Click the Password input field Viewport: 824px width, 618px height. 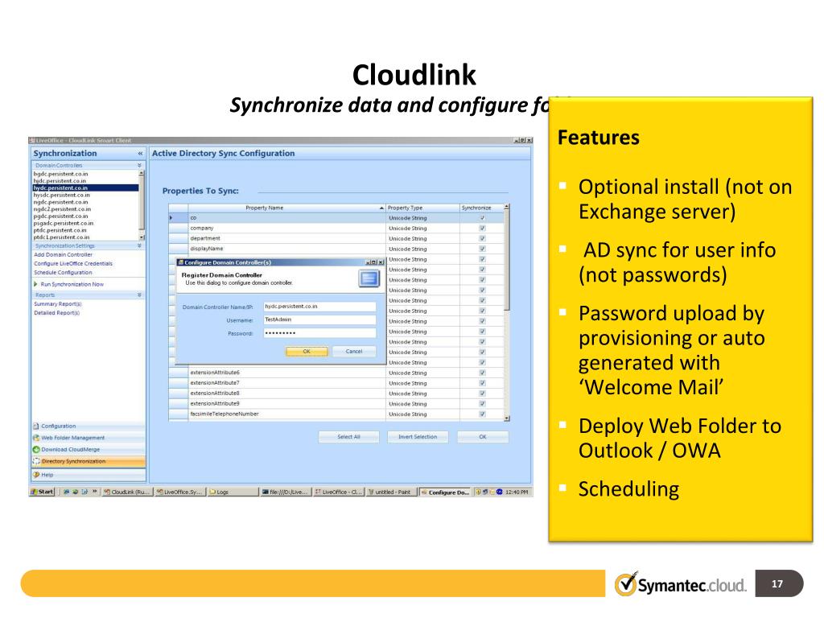tap(319, 333)
